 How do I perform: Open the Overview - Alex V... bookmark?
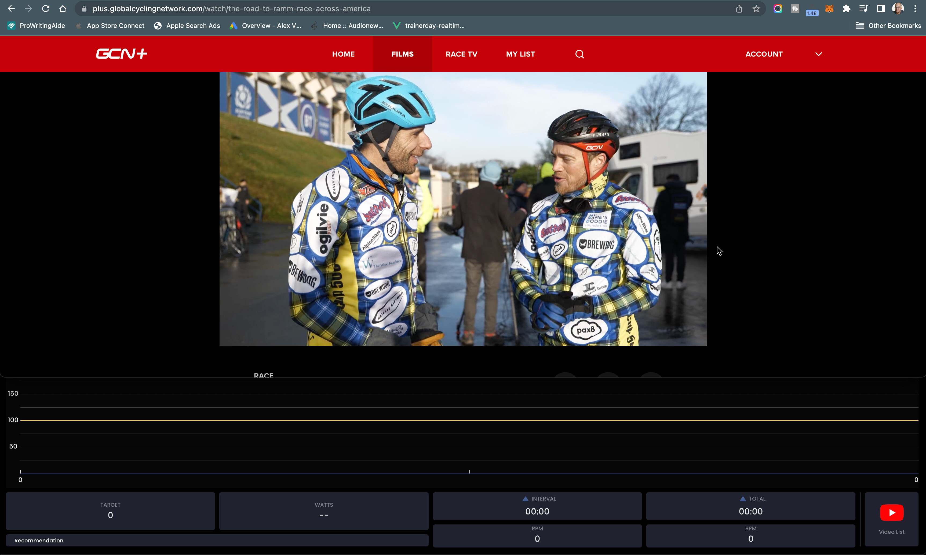tap(266, 26)
